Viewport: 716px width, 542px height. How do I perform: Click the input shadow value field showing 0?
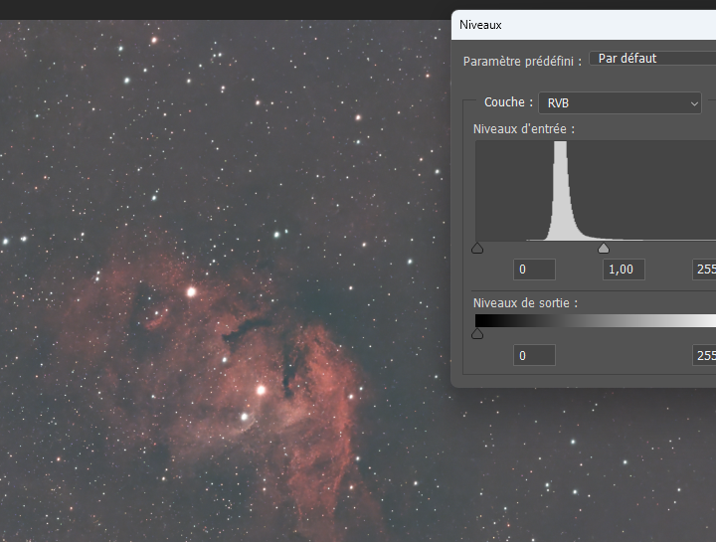(534, 270)
